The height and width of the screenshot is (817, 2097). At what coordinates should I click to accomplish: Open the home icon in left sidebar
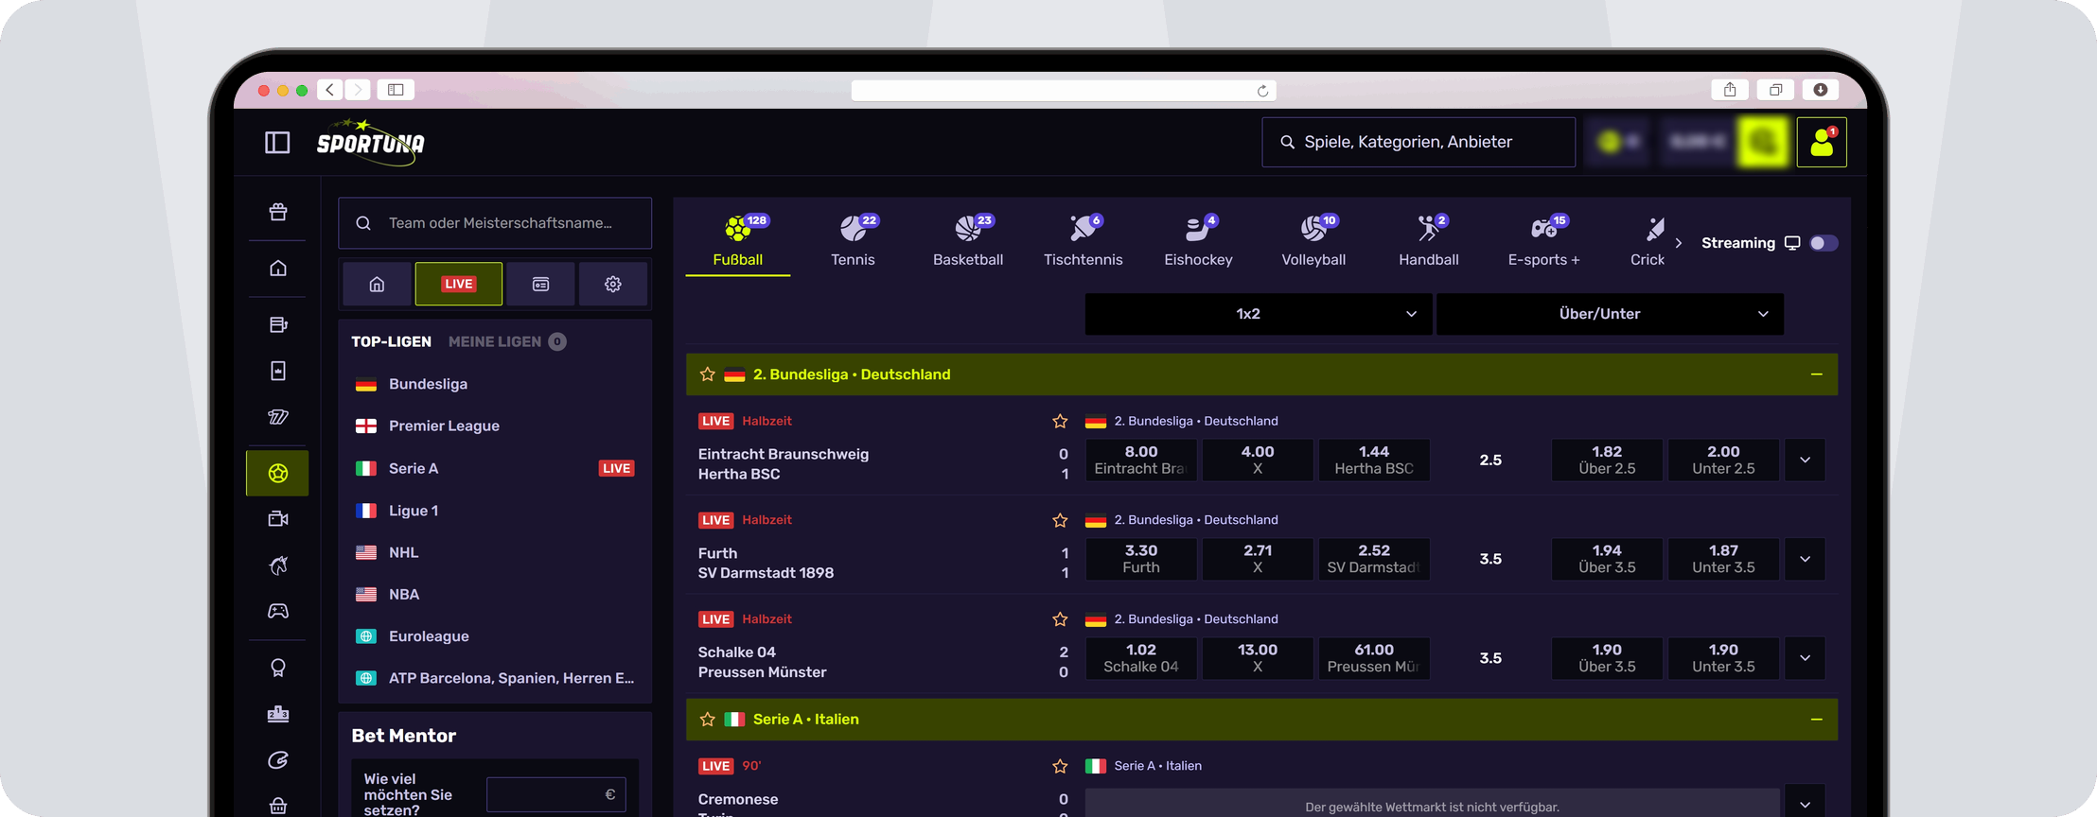point(277,269)
